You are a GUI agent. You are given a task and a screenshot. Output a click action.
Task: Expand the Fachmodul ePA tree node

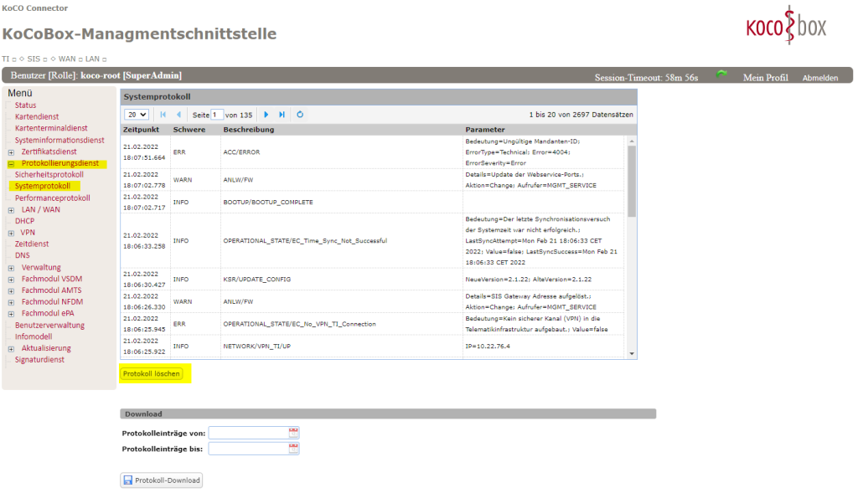[x=11, y=314]
